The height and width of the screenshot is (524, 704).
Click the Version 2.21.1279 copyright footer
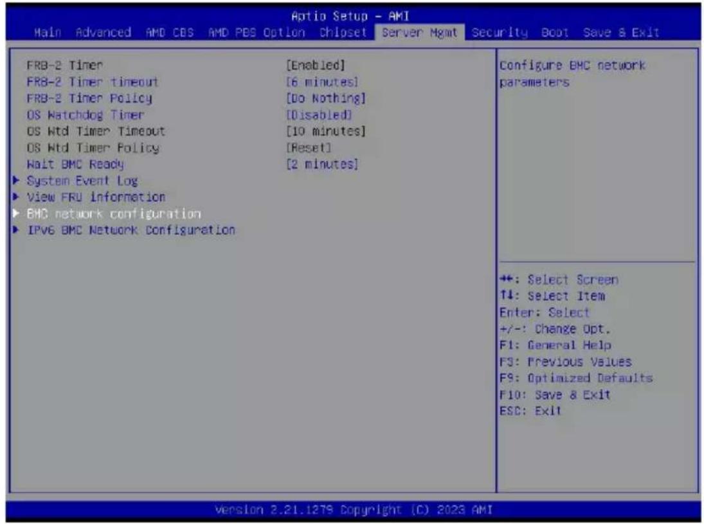(354, 510)
